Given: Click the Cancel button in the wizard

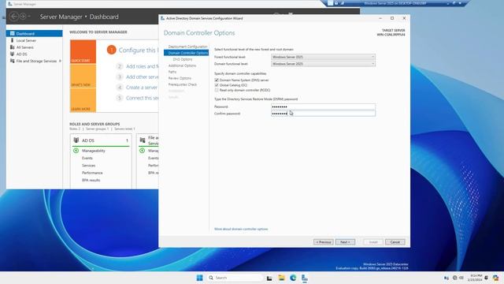Looking at the screenshot, I should [x=395, y=242].
